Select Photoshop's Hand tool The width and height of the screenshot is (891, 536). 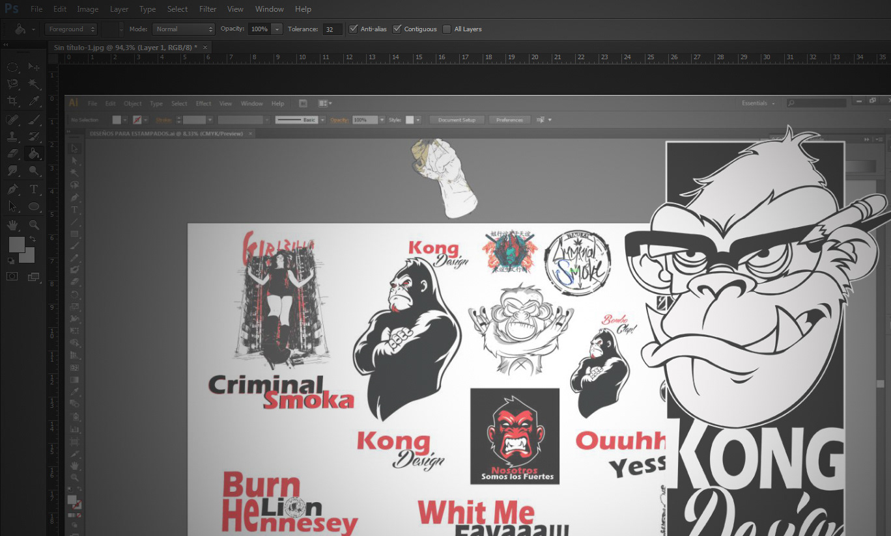tap(12, 225)
